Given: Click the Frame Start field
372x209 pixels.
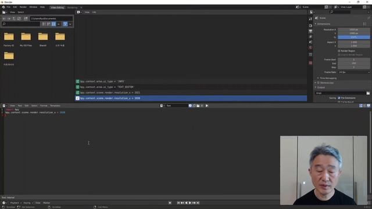Looking at the screenshot, I should coord(354,59).
